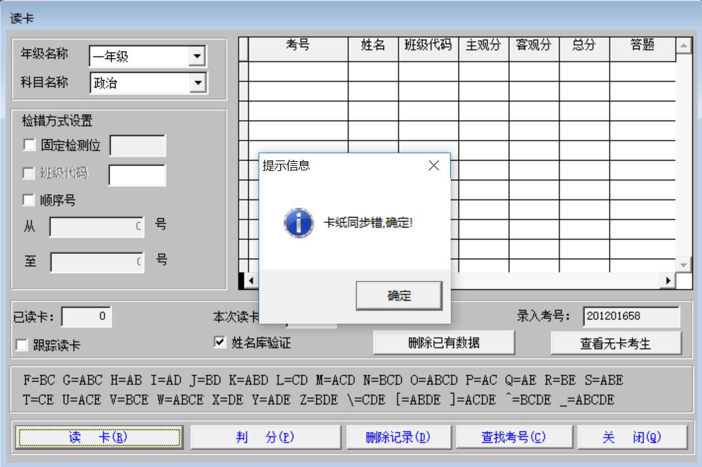Viewport: 702px width, 467px height.
Task: Click the table scroll right arrow
Action: point(668,281)
